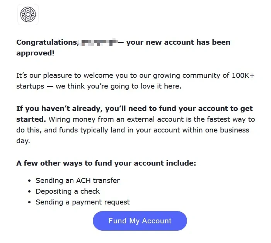This screenshot has height=243, width=271.
Task: Select the "Sending an ACH transfer" list item
Action: pos(78,180)
